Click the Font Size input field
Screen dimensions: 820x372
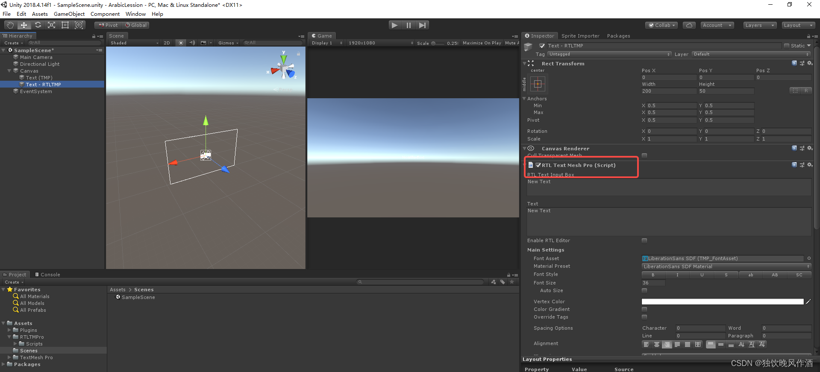pyautogui.click(x=653, y=283)
